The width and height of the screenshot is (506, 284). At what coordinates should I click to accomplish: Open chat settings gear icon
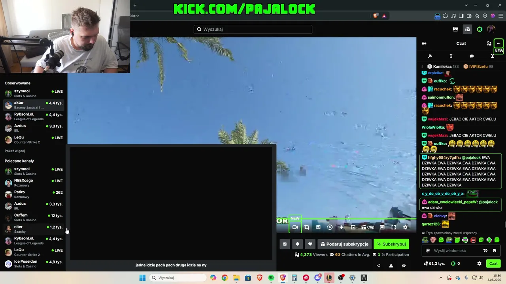[x=479, y=263]
